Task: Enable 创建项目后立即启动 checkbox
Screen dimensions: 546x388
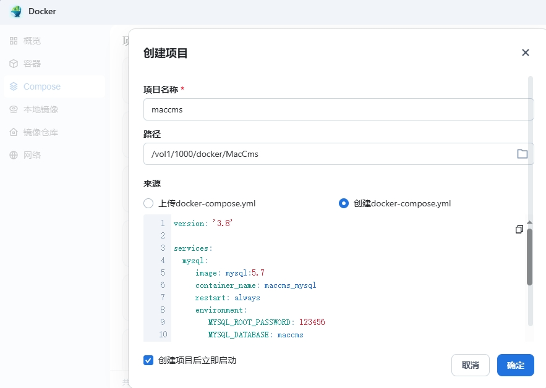Action: pos(148,360)
